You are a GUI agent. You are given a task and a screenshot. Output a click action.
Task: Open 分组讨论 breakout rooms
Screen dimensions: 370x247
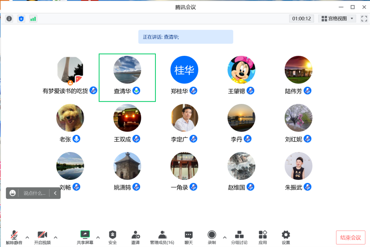point(239,237)
